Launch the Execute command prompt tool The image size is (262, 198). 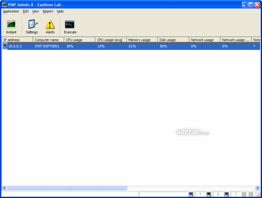pyautogui.click(x=70, y=27)
